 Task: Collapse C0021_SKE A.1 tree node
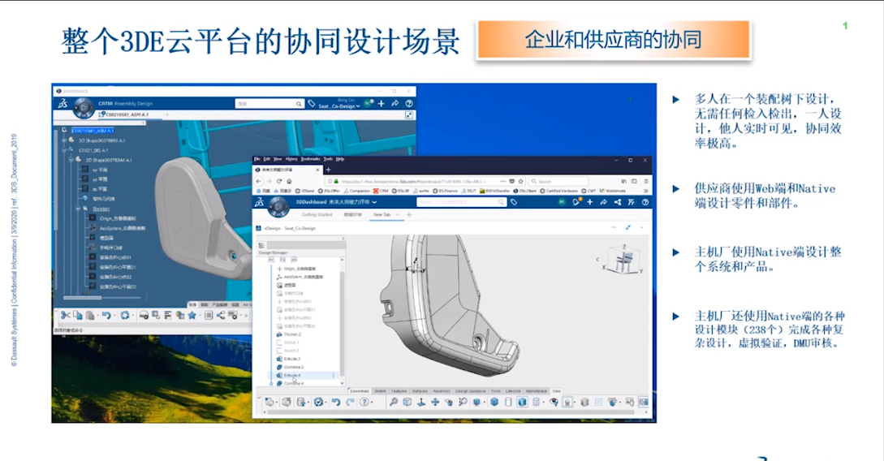[64, 150]
